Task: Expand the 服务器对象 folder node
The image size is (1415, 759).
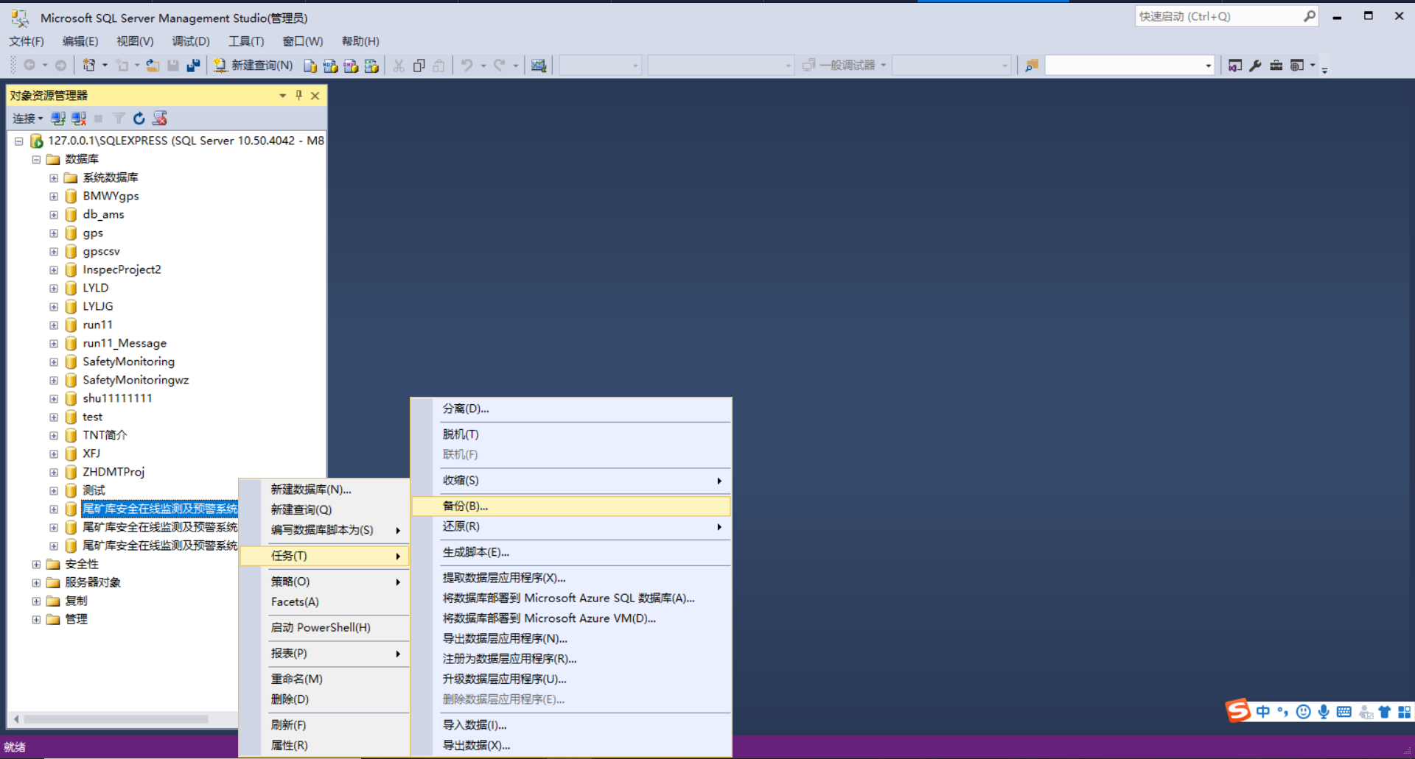Action: tap(36, 582)
